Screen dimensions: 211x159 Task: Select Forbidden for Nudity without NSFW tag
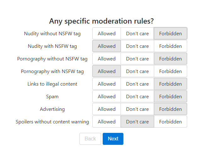click(x=170, y=33)
